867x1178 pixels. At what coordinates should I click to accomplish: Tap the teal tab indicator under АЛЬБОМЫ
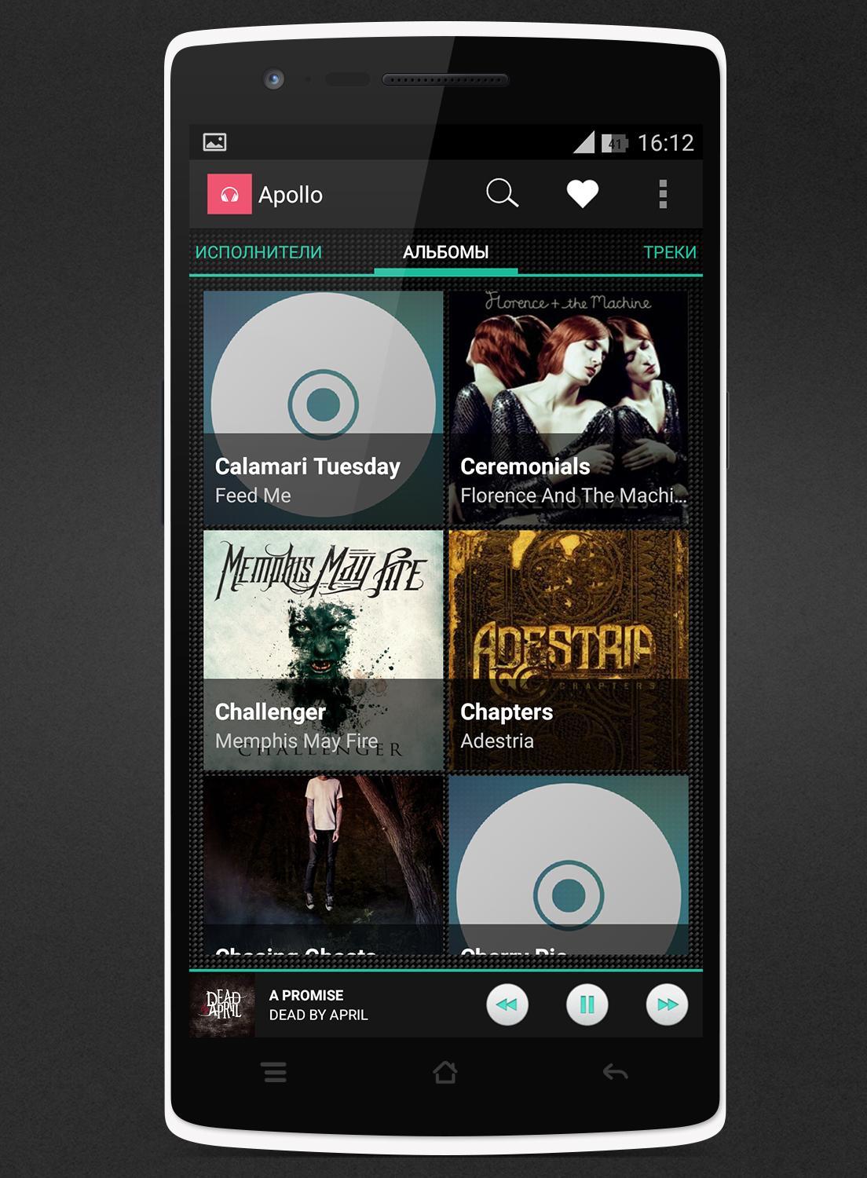[446, 273]
